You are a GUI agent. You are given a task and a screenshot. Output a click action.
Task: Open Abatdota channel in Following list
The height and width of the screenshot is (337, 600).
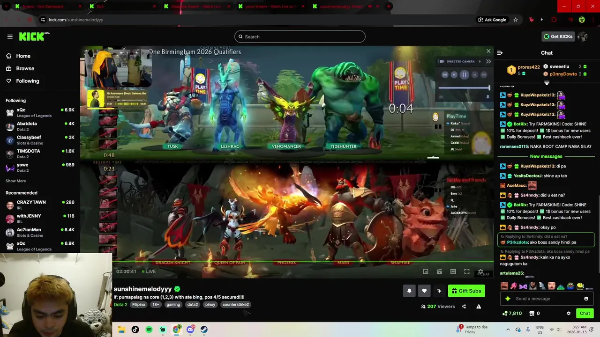(40, 126)
